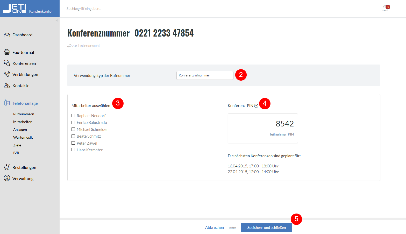Open the notification bell

point(385,9)
